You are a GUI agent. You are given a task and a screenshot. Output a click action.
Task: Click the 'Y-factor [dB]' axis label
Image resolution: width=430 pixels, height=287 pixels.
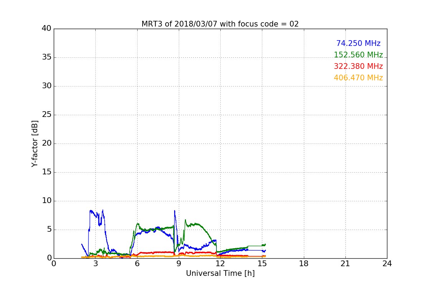coord(34,143)
